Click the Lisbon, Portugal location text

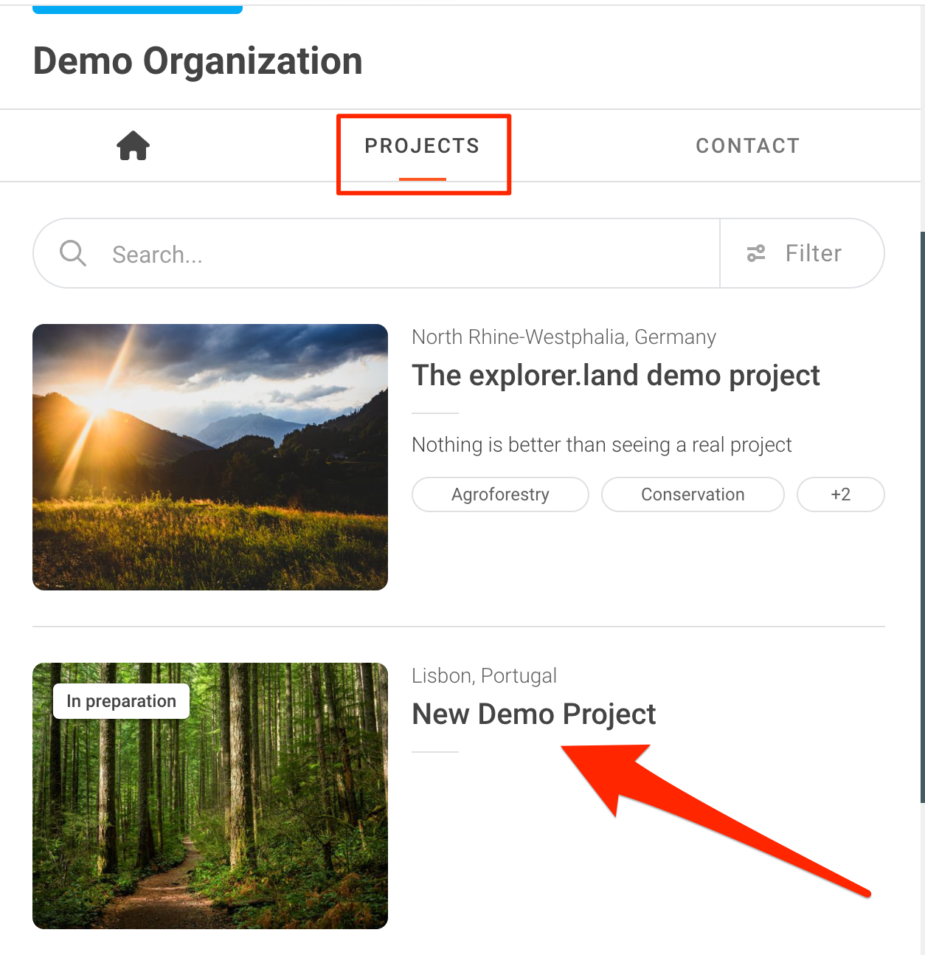coord(484,676)
